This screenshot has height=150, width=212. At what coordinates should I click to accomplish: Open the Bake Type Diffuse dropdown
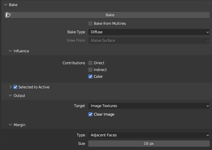tap(149, 32)
